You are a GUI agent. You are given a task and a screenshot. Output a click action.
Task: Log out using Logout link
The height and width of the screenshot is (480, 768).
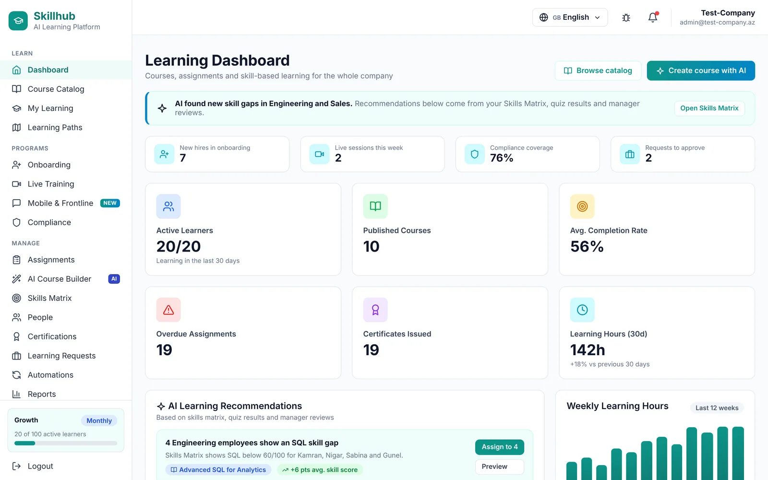(33, 466)
